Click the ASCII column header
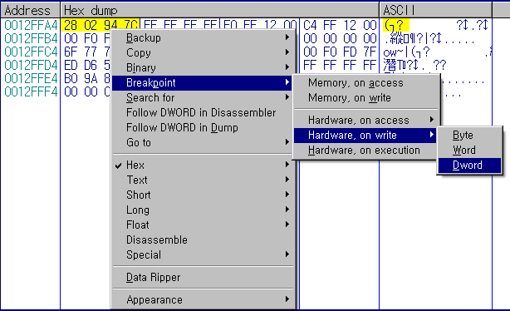Viewport: 510px width, 311px height. (435, 11)
